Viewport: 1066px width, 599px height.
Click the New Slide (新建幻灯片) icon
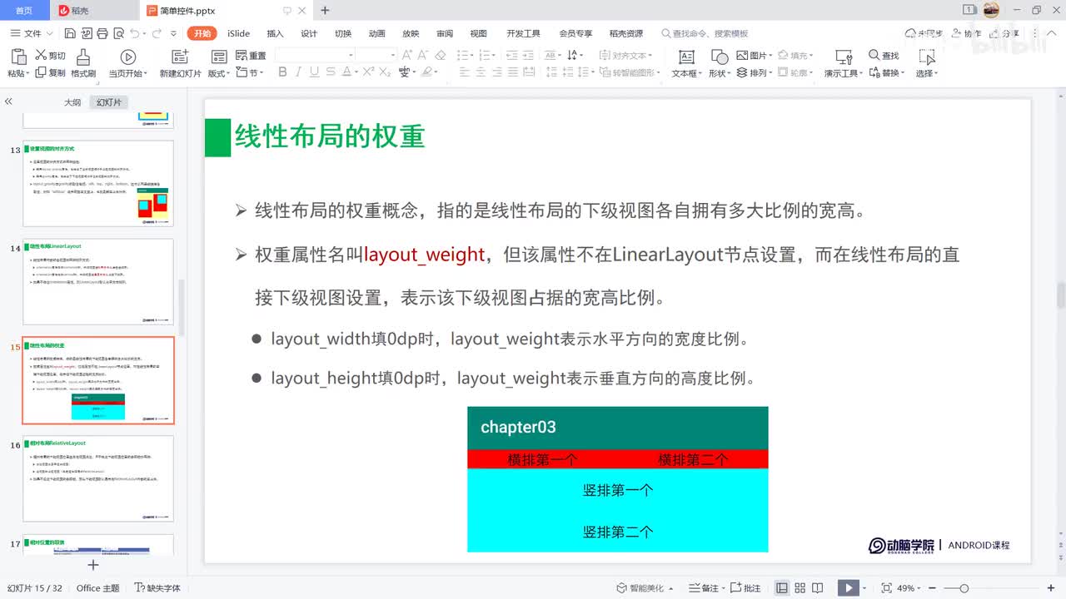click(180, 57)
